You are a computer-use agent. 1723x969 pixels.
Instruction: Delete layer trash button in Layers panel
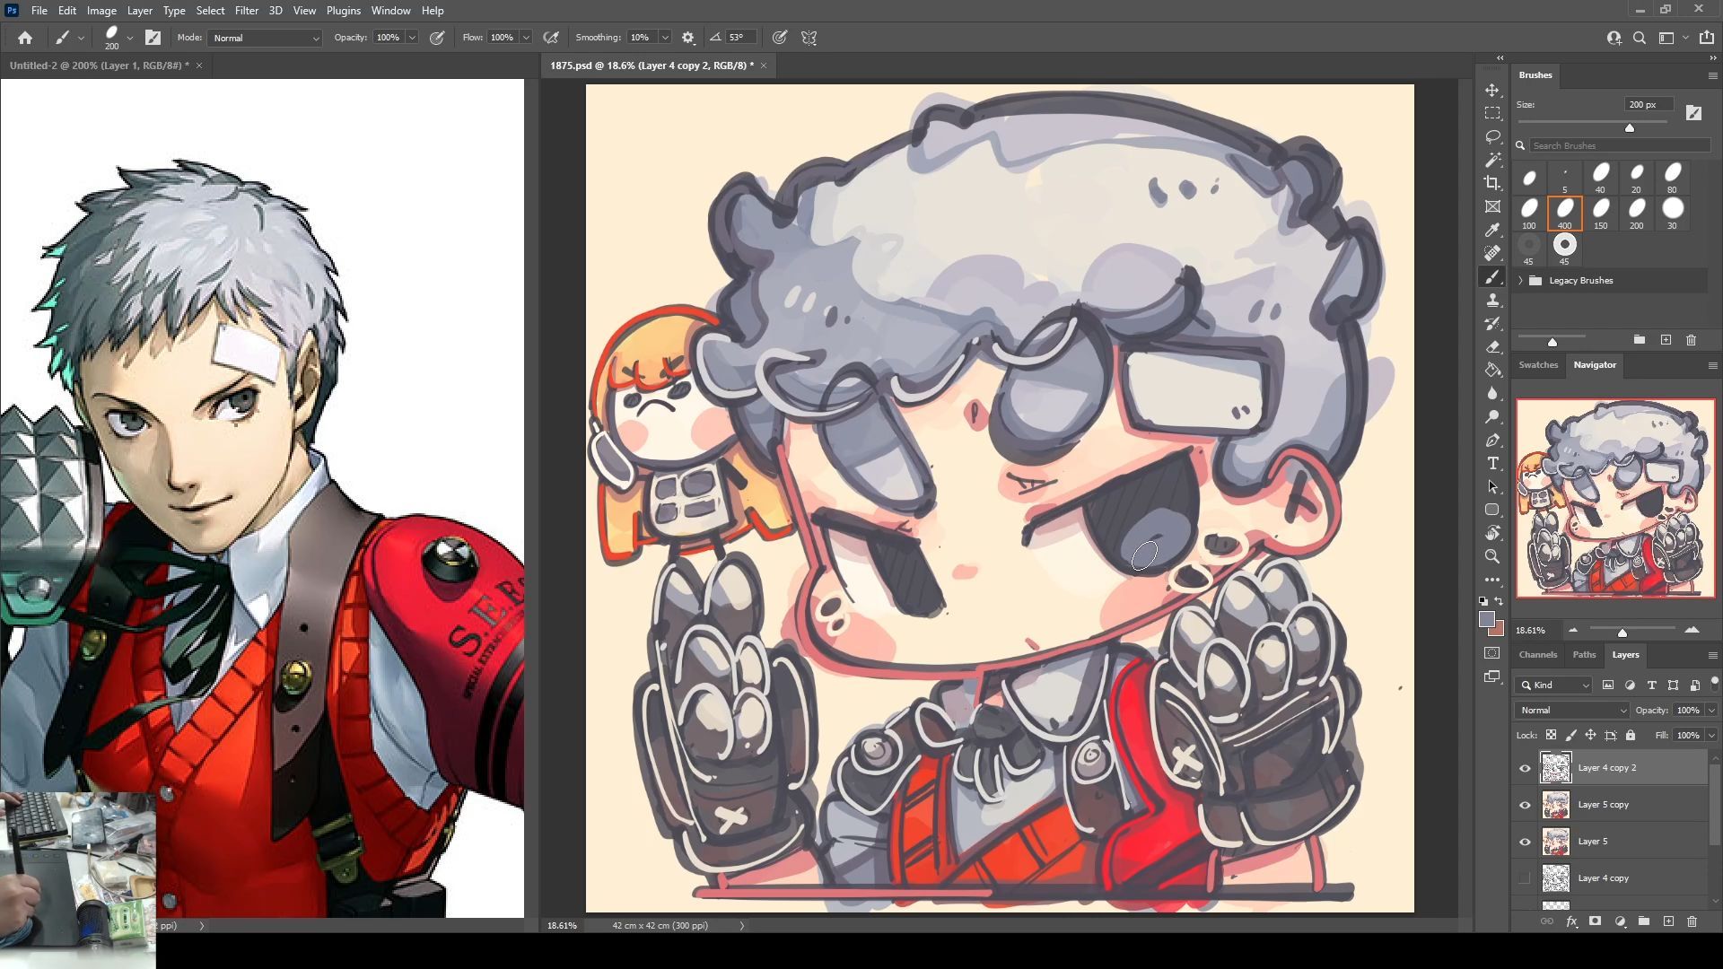(x=1692, y=921)
